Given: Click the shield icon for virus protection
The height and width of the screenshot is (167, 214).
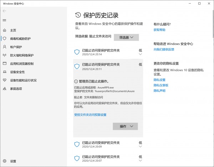Looking at the screenshot, I should [5, 39].
